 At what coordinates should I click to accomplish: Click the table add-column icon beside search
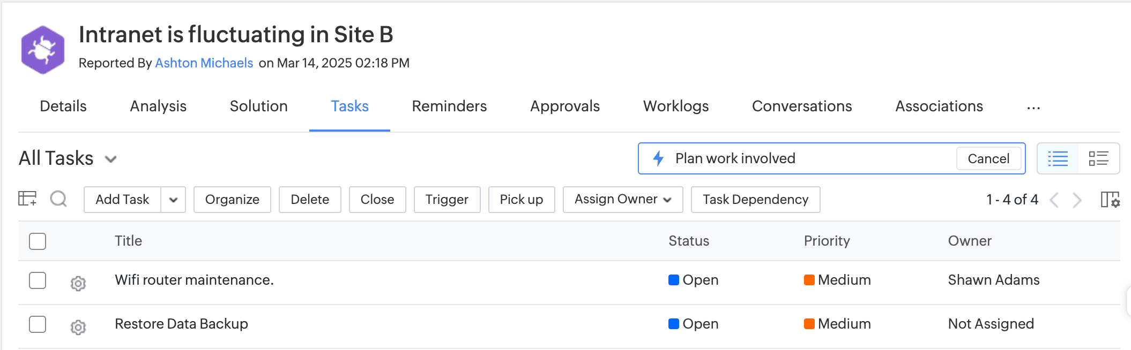pyautogui.click(x=27, y=199)
